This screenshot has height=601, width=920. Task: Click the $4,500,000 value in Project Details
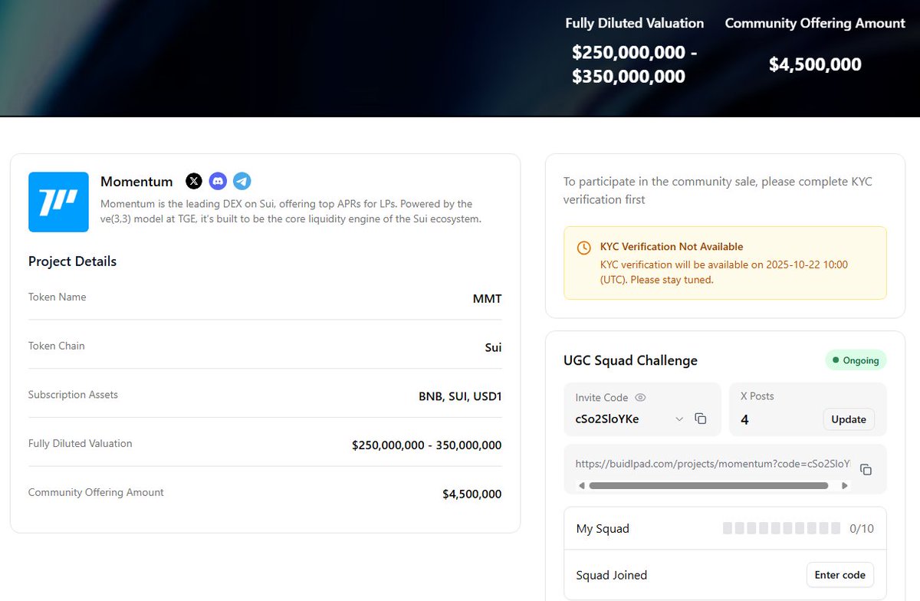[472, 494]
